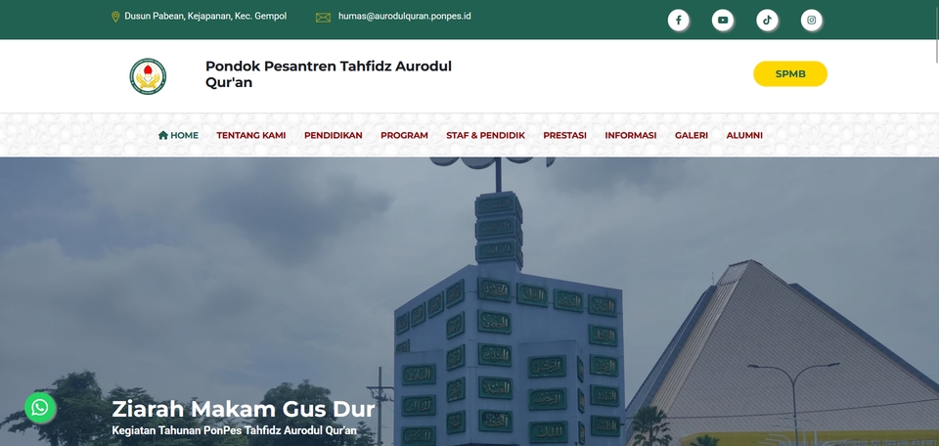Viewport: 939px width, 446px height.
Task: Click the Ziarah Makam Gus Dur slide heading
Action: (x=243, y=408)
